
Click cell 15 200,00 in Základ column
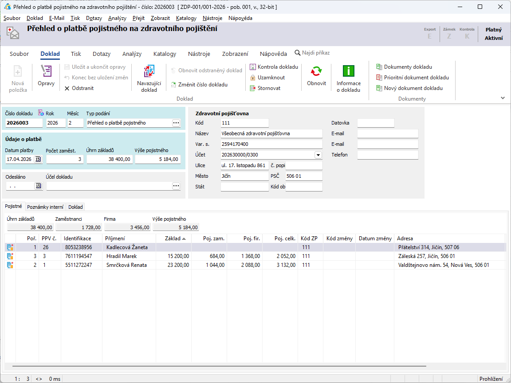tap(174, 256)
